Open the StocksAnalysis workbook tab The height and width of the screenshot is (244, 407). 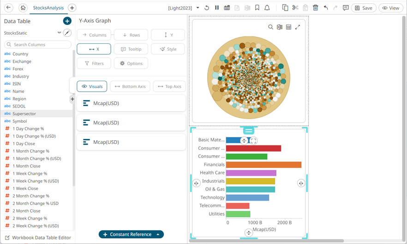tap(48, 8)
